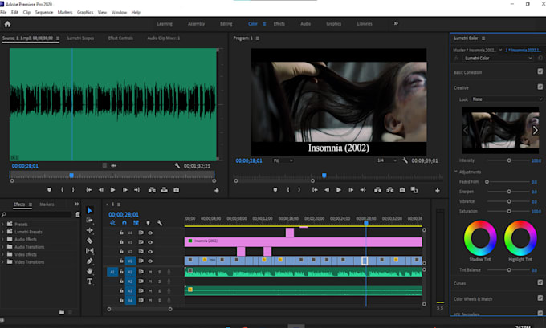Hide track V1 with eye icon
The image size is (546, 328).
(x=150, y=261)
